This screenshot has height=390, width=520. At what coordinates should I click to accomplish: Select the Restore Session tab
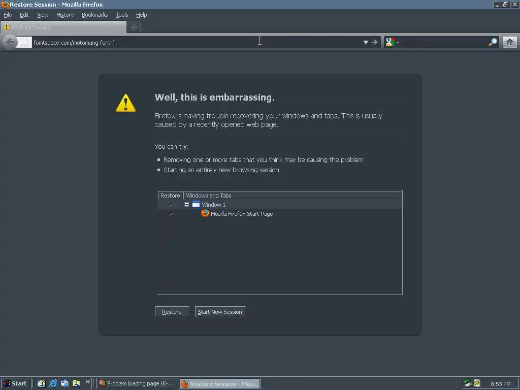[63, 27]
